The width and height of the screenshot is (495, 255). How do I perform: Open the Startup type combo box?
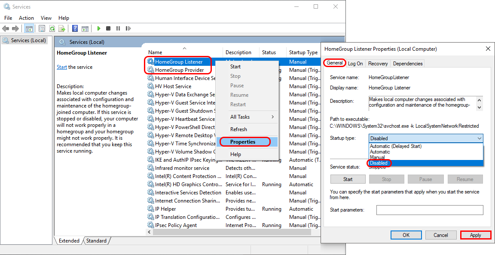tap(426, 138)
